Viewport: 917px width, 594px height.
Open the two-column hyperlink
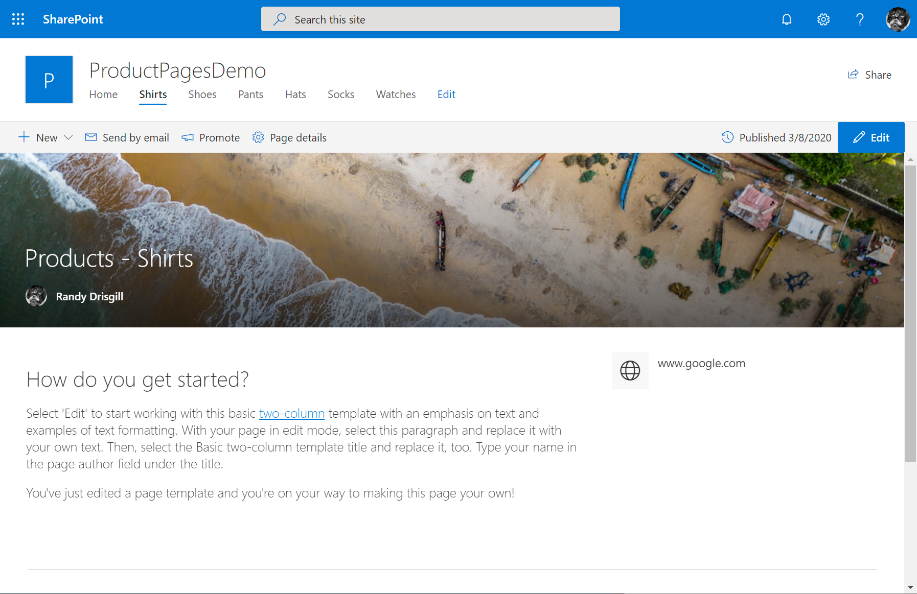point(292,413)
